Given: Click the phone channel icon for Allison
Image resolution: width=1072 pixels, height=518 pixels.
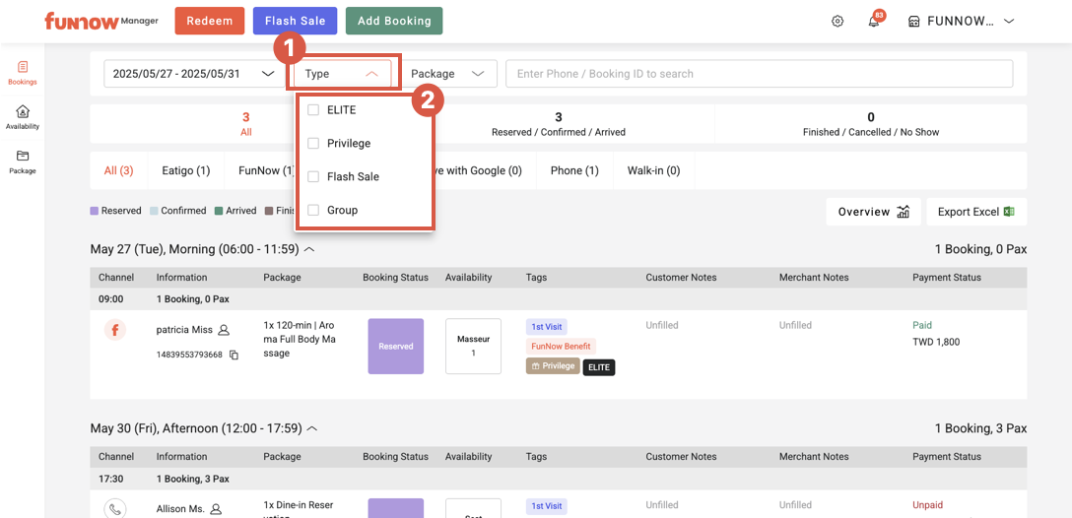Looking at the screenshot, I should point(115,508).
